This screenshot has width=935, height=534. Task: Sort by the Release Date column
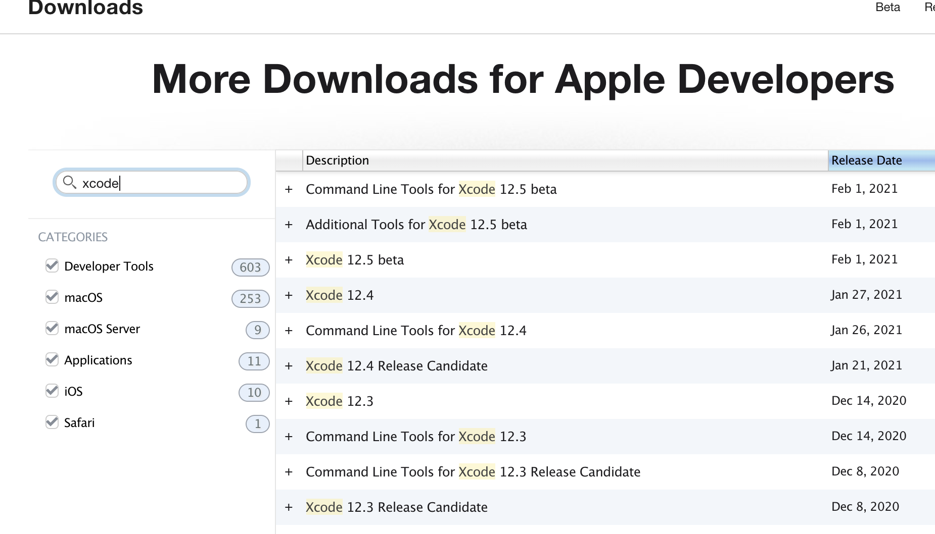tap(866, 160)
